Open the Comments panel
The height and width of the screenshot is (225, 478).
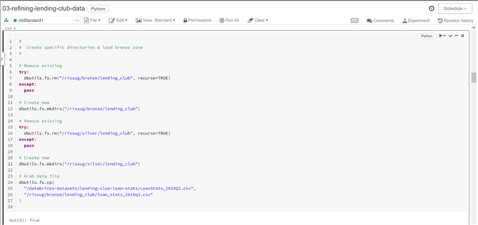tap(380, 21)
